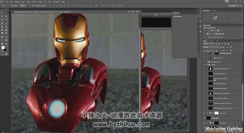Viewport: 244px width, 133px height.
Task: Select the Paint Bucket tool
Action: [7, 30]
